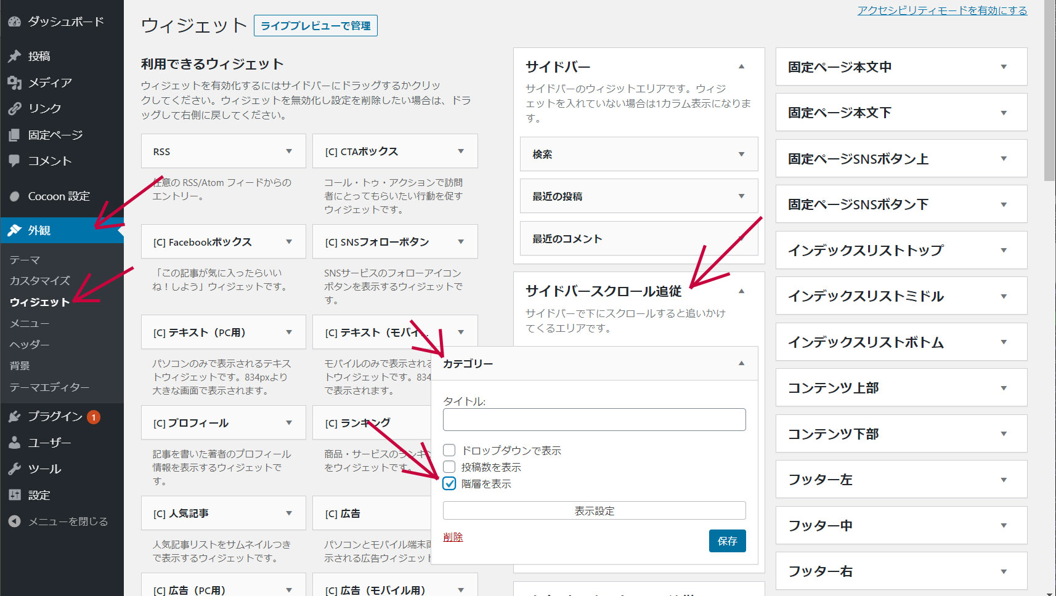
Task: Click the 投稿 pushpin icon
Action: point(15,56)
